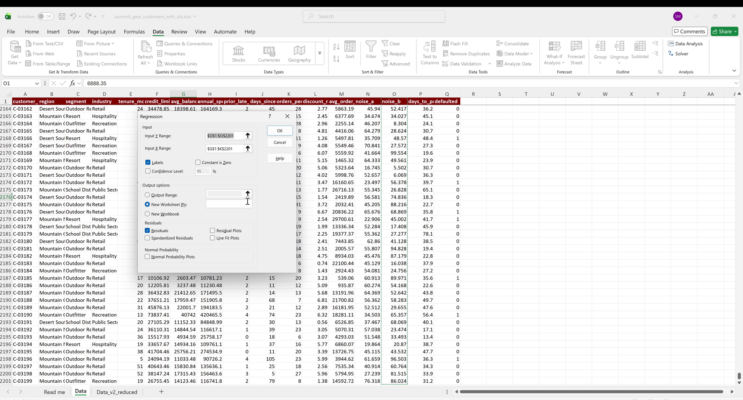This screenshot has width=743, height=400.
Task: Open the File menu
Action: [11, 31]
